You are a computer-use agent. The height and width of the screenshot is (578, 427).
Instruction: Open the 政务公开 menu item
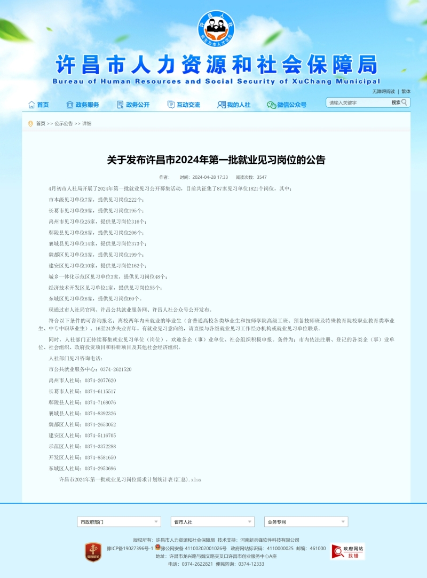pos(138,105)
